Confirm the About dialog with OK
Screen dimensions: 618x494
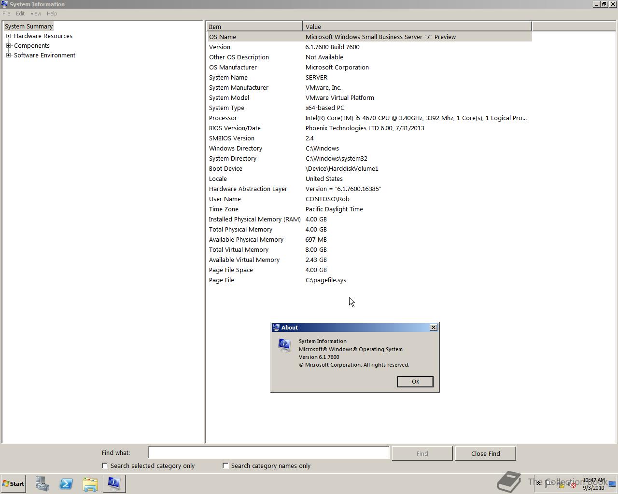pyautogui.click(x=415, y=382)
